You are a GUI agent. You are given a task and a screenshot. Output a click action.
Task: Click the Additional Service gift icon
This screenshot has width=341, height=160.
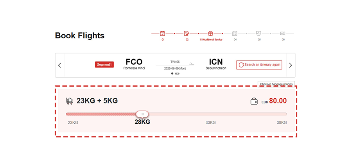[x=210, y=34]
